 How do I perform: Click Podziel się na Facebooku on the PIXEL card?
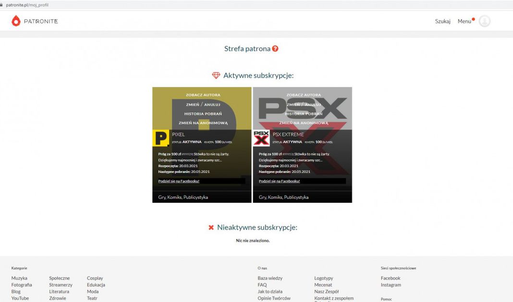(x=179, y=181)
